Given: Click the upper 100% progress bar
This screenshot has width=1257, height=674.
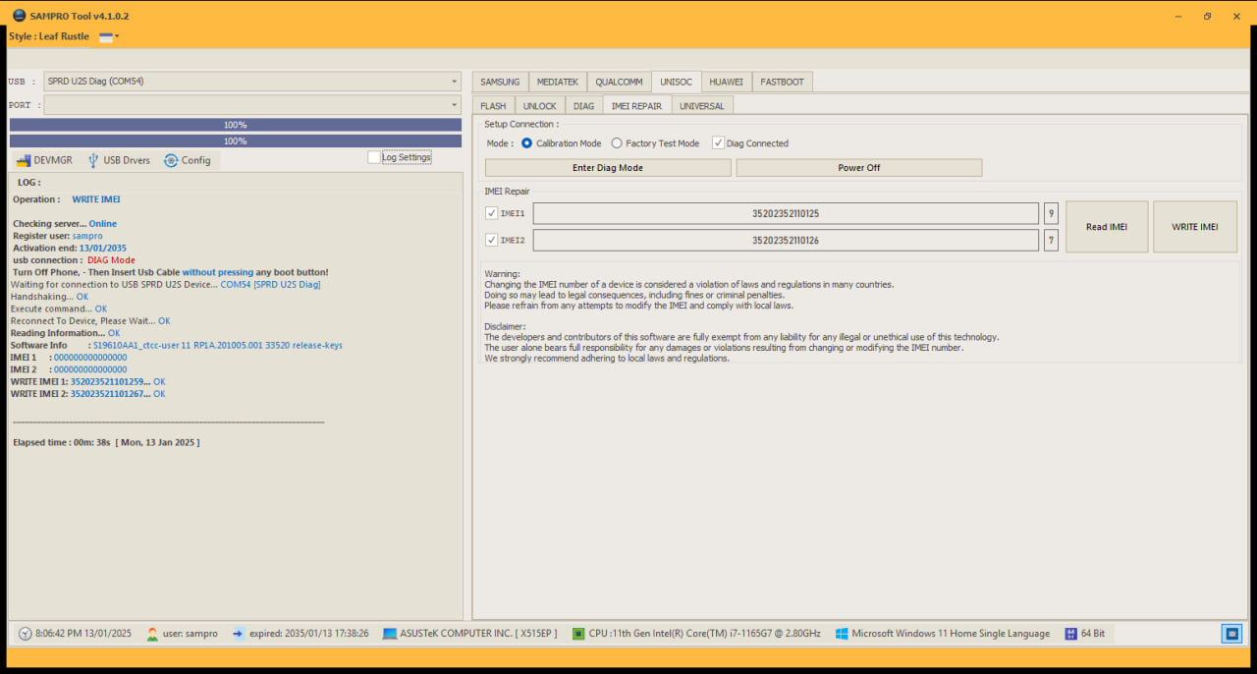Looking at the screenshot, I should (x=236, y=125).
